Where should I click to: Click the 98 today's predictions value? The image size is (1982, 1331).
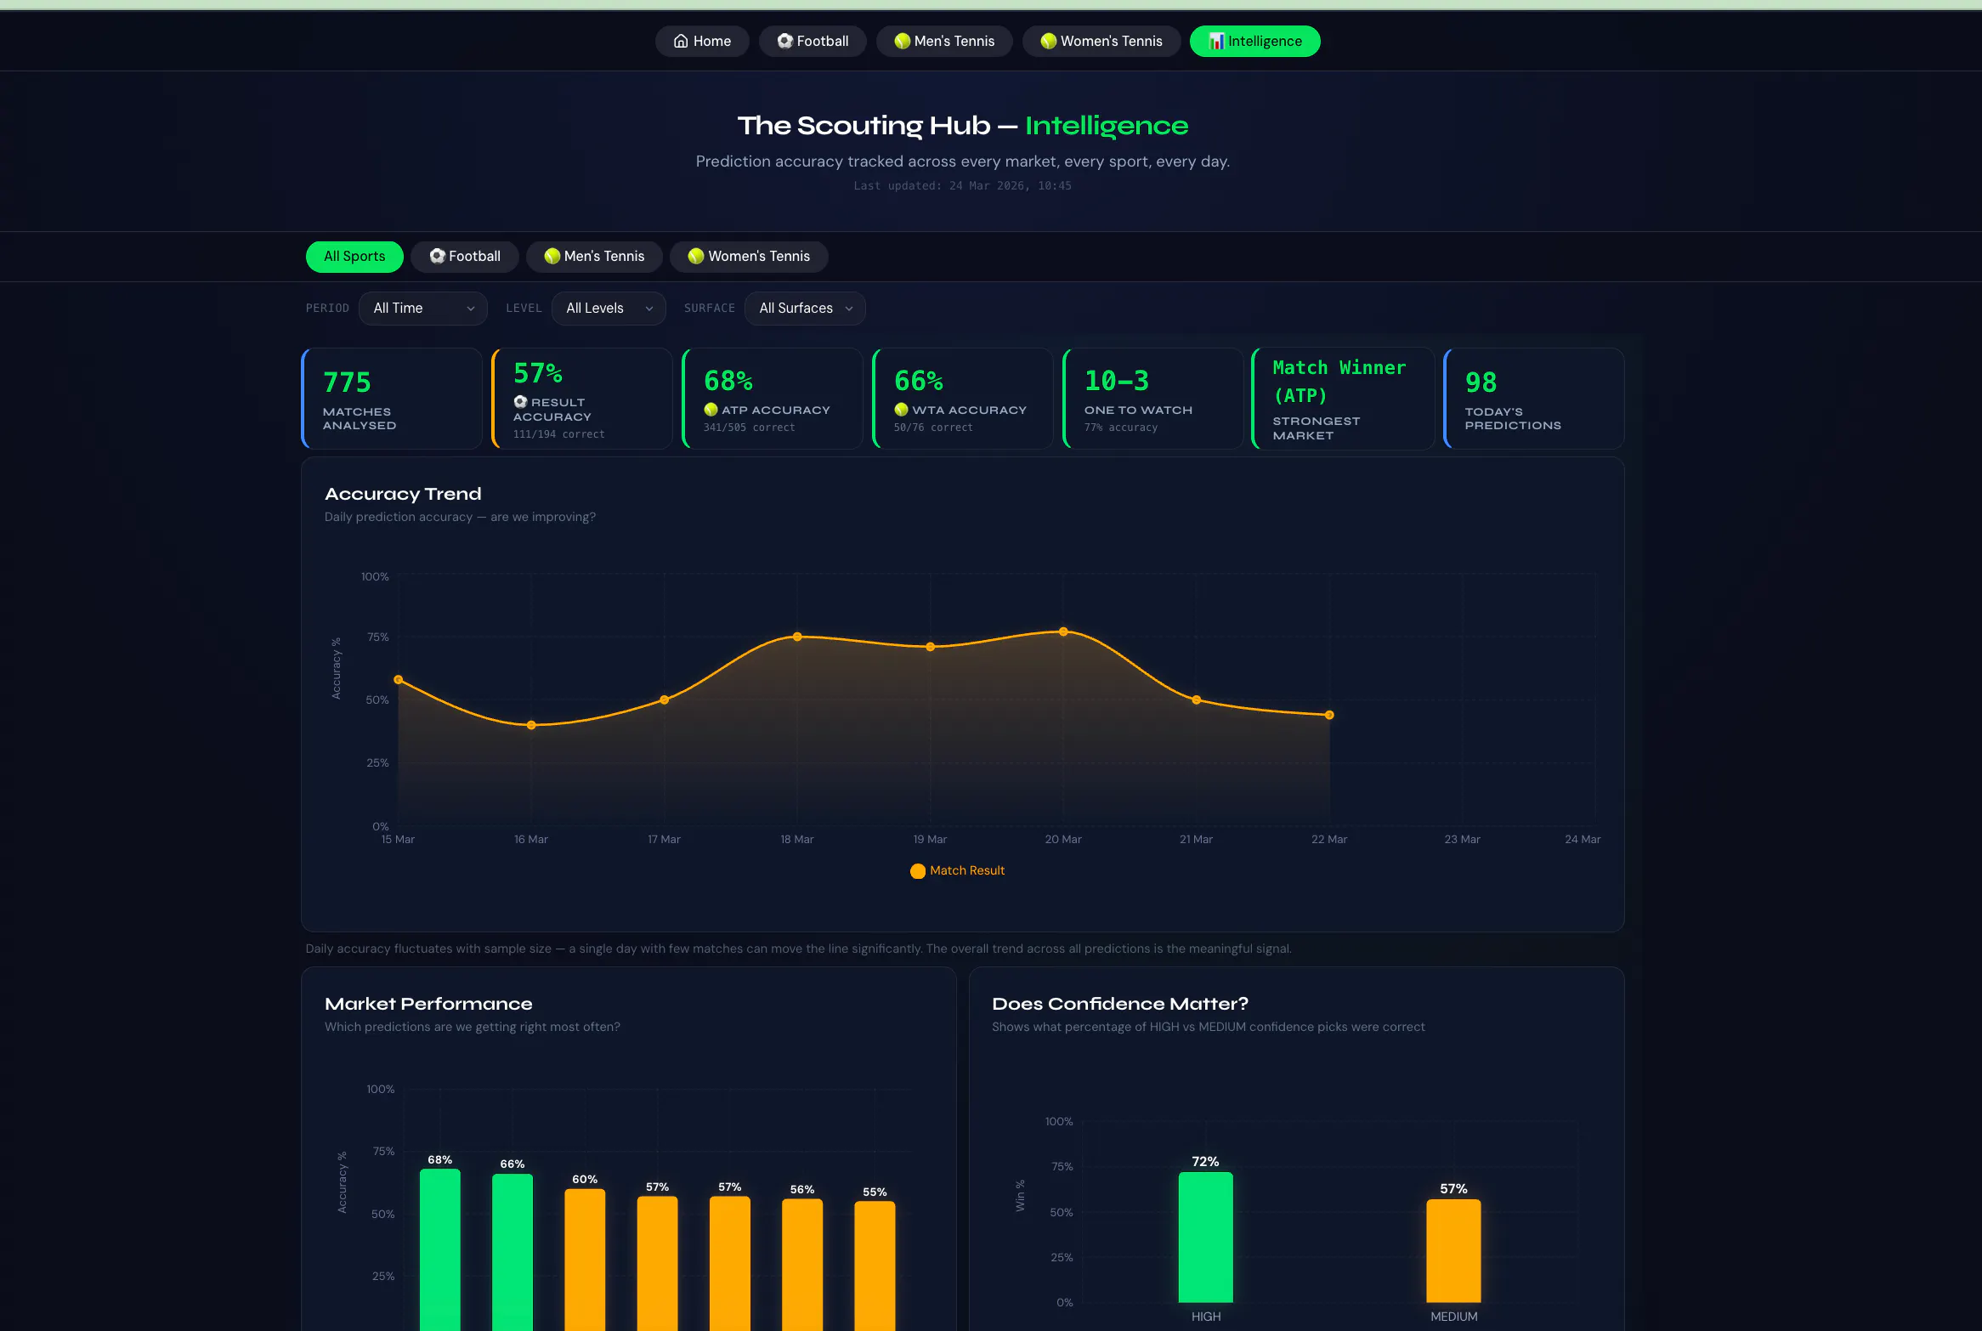[1481, 382]
